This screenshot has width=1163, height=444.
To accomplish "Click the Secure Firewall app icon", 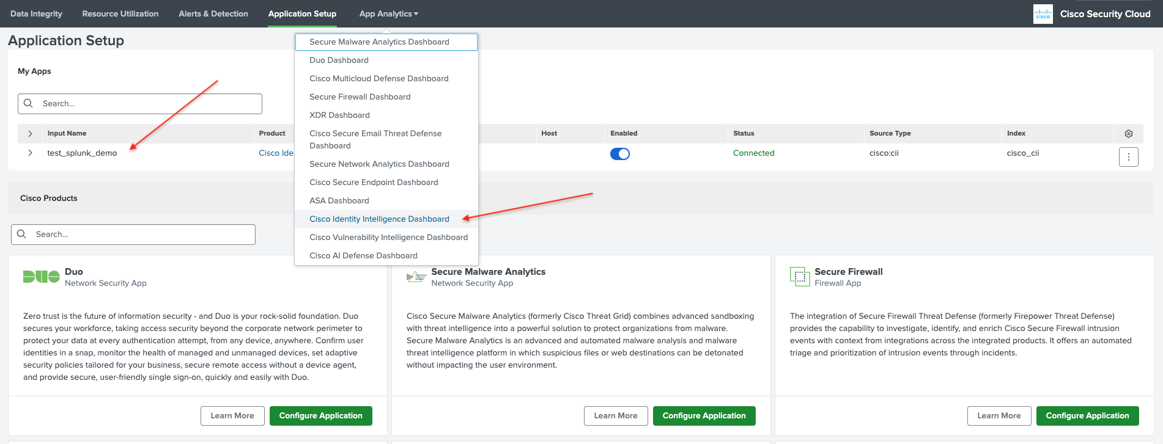I will [x=799, y=277].
